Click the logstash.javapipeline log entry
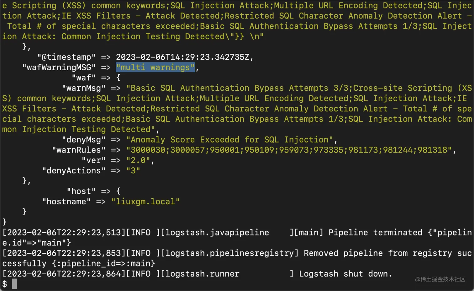The image size is (474, 291). point(237,238)
